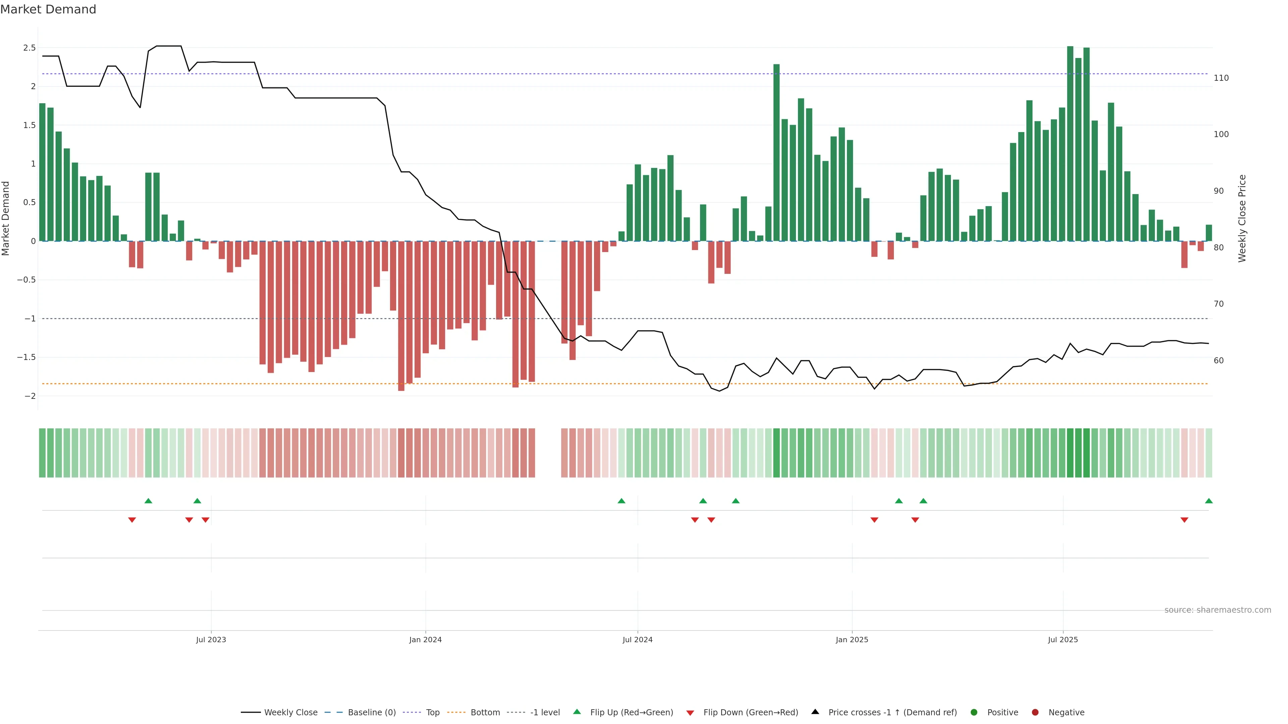Click the Jul 2023 x-axis label
The image size is (1288, 724).
tap(211, 640)
